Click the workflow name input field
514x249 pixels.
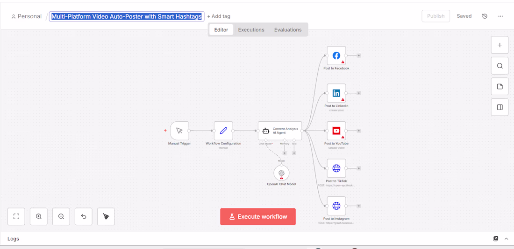(x=127, y=16)
